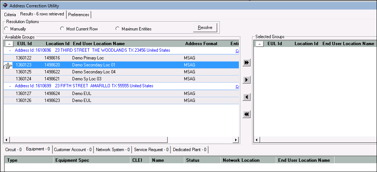Click the Selected Groups Location Id column header

pyautogui.click(x=307, y=44)
